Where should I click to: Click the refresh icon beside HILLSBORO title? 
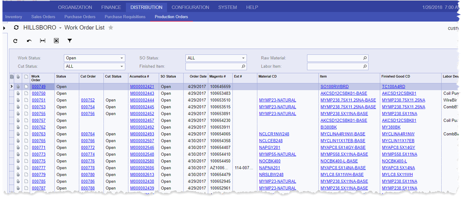(x=16, y=28)
